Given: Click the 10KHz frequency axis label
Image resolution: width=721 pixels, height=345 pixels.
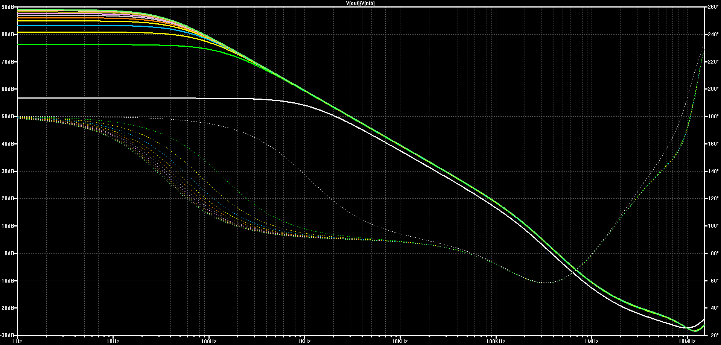Looking at the screenshot, I should point(400,342).
